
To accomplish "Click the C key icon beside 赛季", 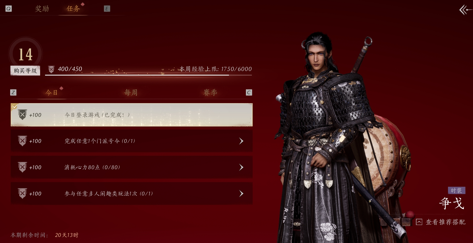I will coord(249,92).
